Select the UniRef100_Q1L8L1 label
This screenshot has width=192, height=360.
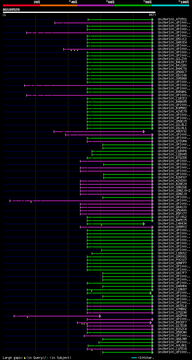point(172,128)
